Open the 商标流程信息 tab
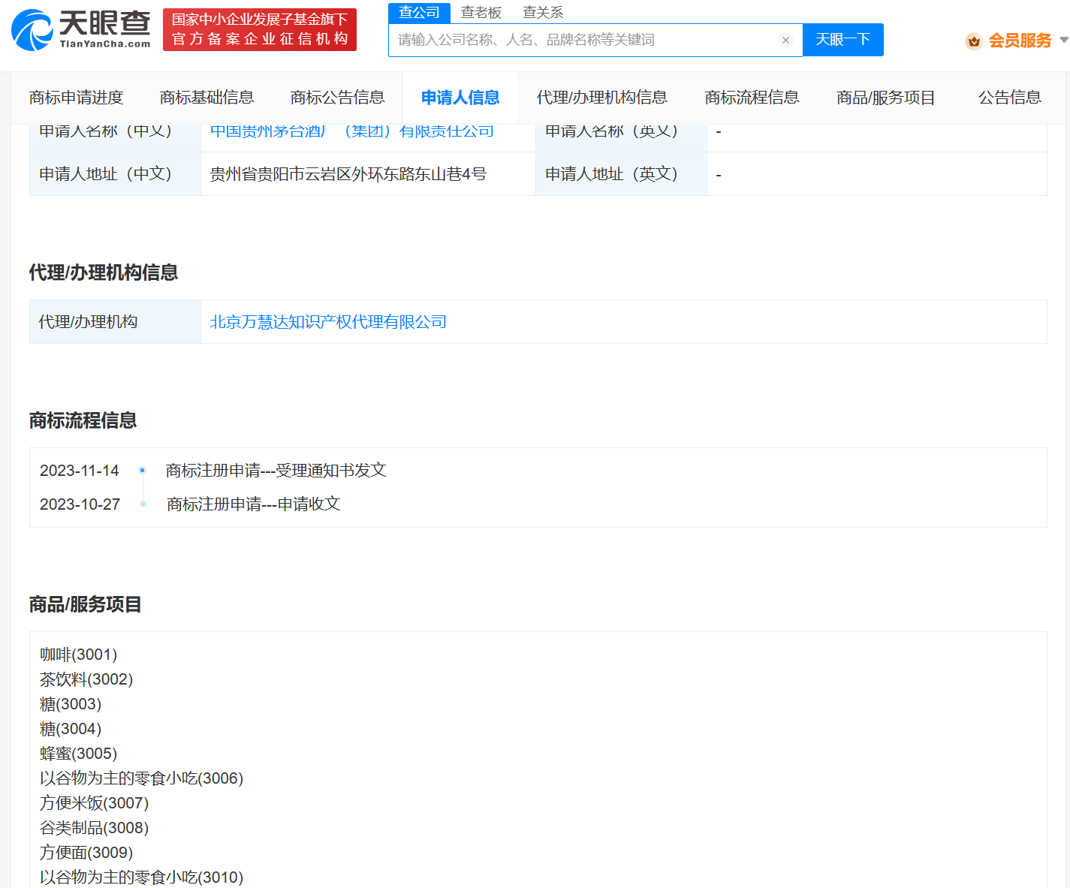This screenshot has height=888, width=1070. tap(752, 98)
